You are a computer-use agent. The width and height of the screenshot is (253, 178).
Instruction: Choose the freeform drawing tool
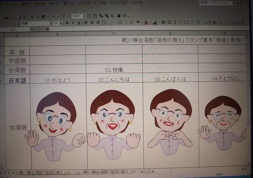[x=132, y=22]
